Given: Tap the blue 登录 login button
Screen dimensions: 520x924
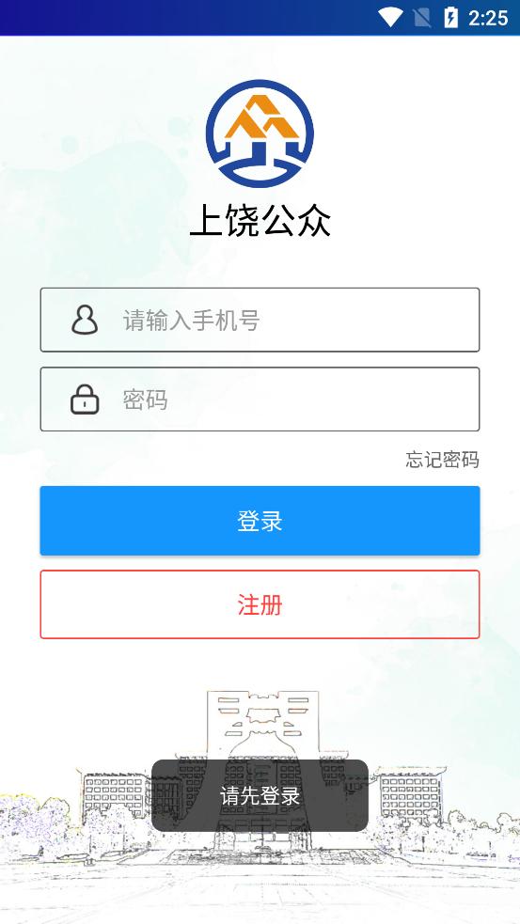Looking at the screenshot, I should click(x=260, y=521).
